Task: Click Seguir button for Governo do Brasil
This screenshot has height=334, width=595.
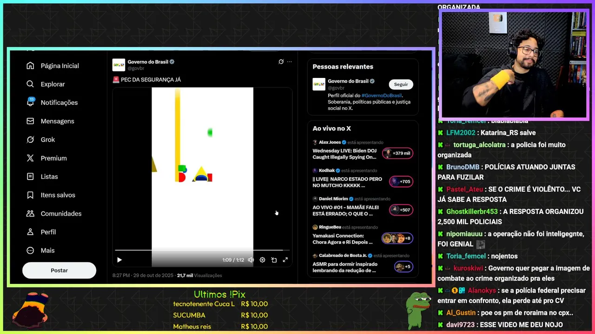Action: 401,84
